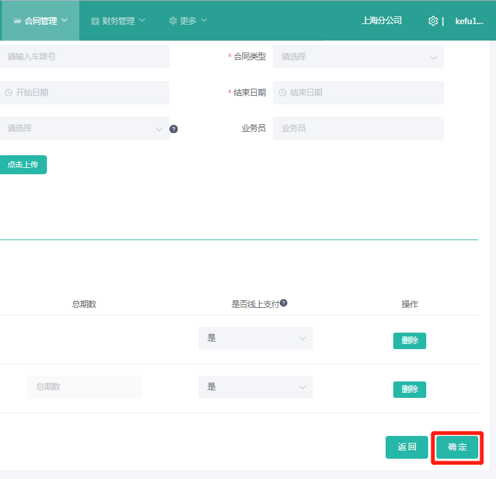The height and width of the screenshot is (479, 496).
Task: Click clock icon in 开始日期 field
Action: (x=8, y=93)
